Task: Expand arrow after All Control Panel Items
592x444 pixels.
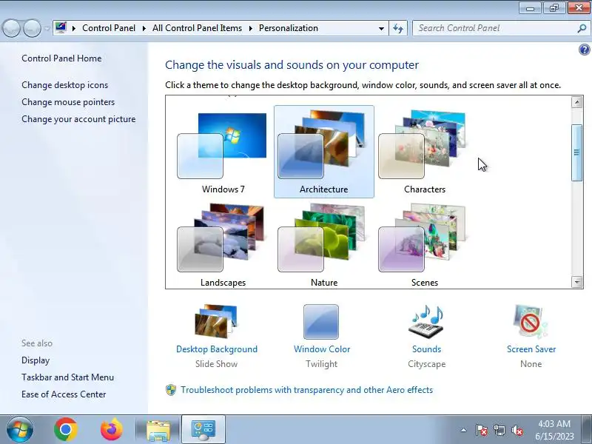Action: click(250, 28)
